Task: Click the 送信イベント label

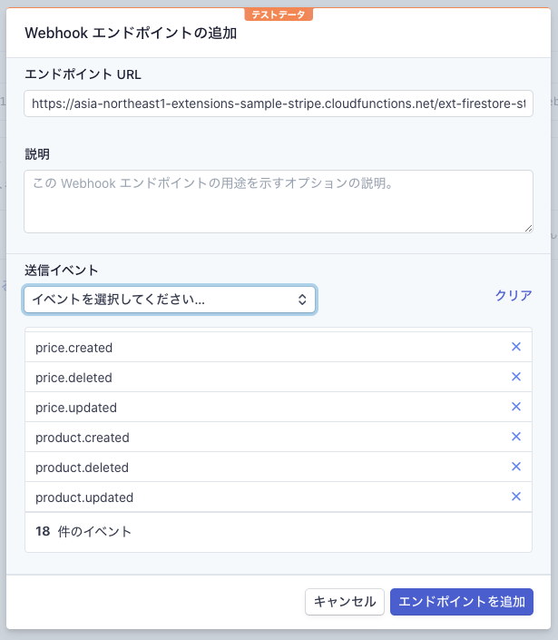Action: 62,271
